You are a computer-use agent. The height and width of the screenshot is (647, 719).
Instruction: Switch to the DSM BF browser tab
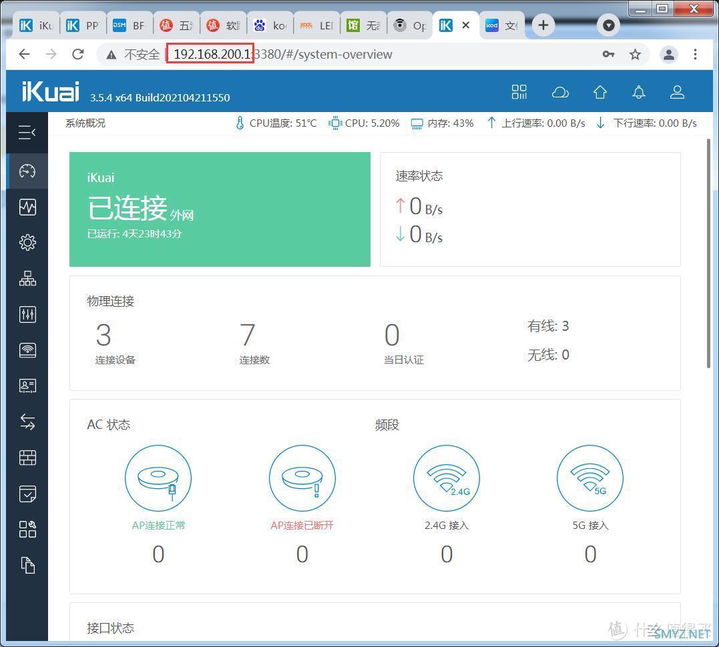pyautogui.click(x=130, y=25)
